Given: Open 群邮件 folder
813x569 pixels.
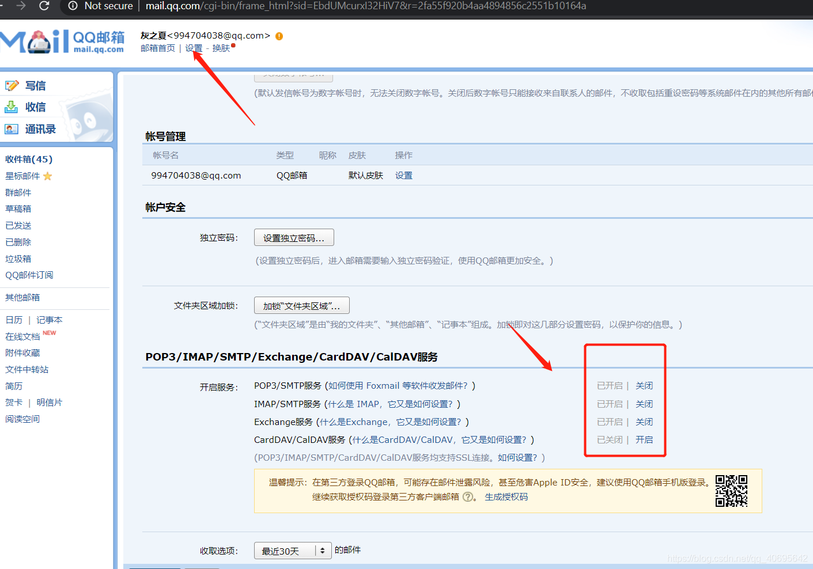Looking at the screenshot, I should [x=18, y=193].
